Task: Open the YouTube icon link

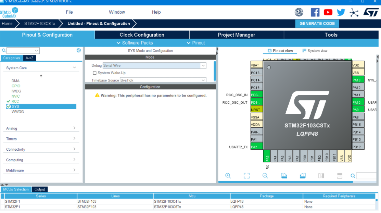Action: point(328,12)
